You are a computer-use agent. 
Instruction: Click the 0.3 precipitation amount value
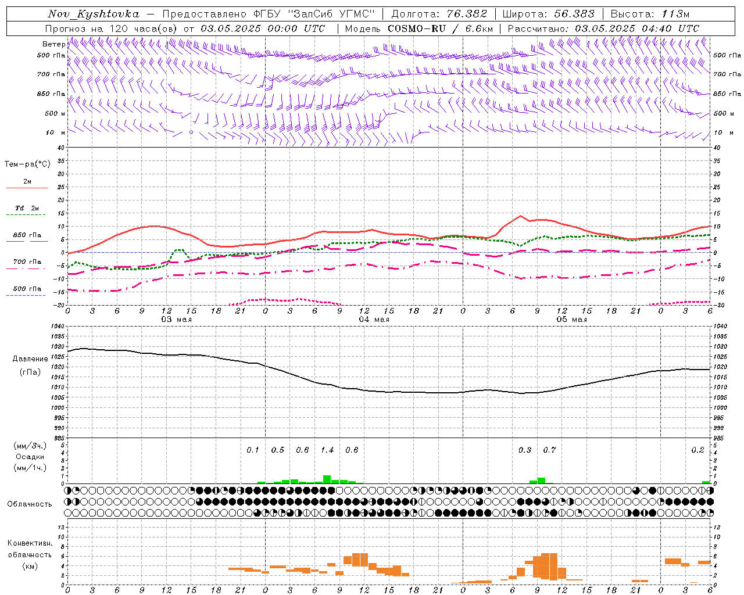[525, 450]
